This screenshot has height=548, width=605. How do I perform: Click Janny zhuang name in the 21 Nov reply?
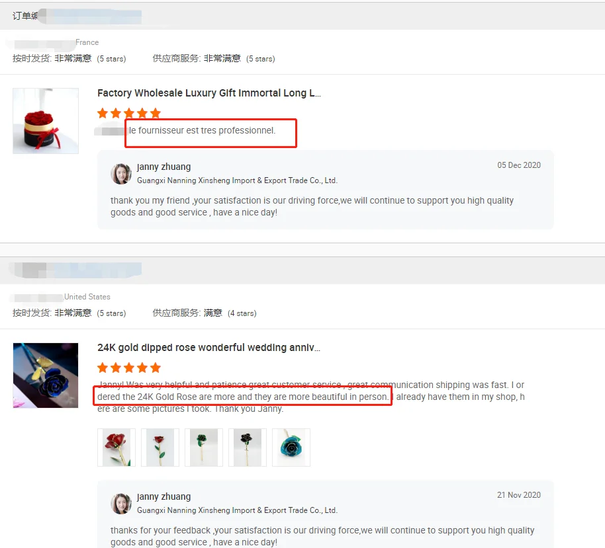[x=163, y=496]
